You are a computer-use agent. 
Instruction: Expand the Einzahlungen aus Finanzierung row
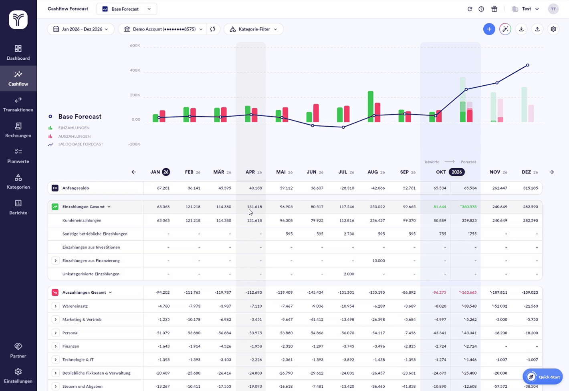pos(55,261)
